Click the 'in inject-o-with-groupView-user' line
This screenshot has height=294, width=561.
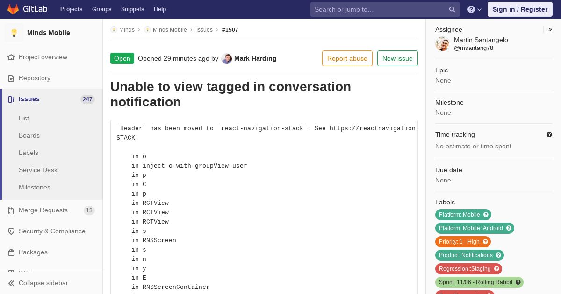pos(189,166)
